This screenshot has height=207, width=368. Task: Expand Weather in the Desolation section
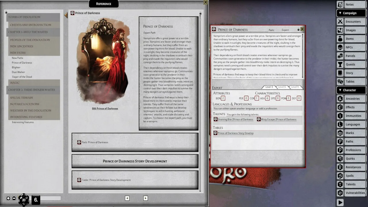point(34,110)
